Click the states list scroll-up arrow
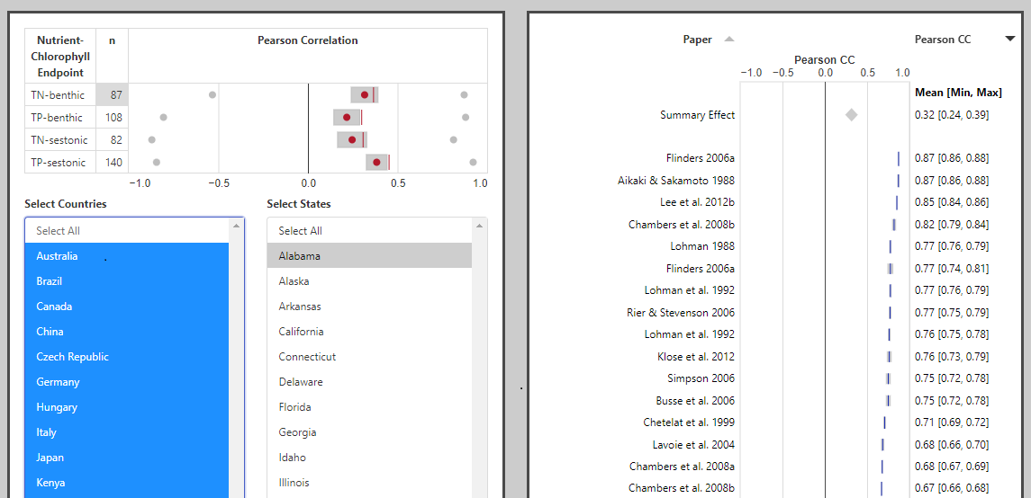Viewport: 1031px width, 498px height. pos(480,226)
